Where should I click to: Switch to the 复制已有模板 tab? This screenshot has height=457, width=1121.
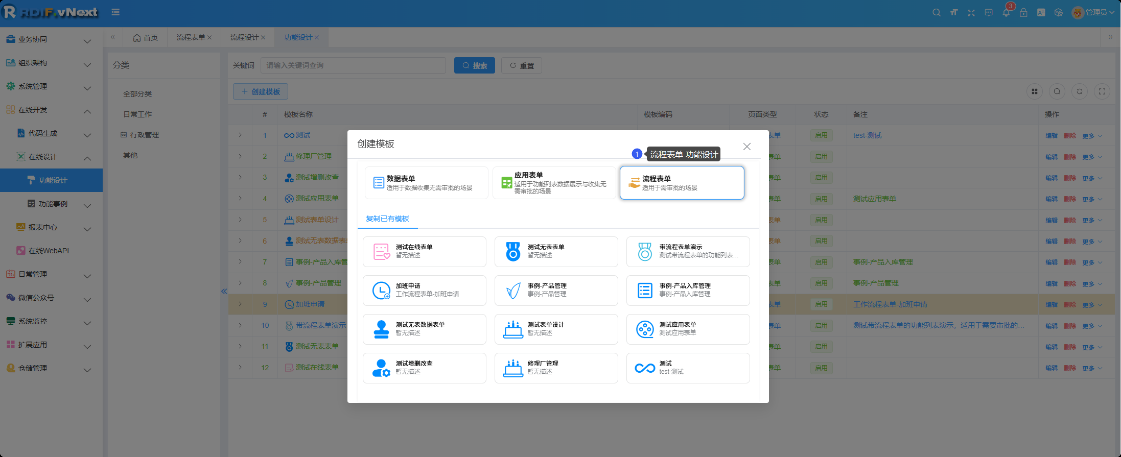coord(387,219)
